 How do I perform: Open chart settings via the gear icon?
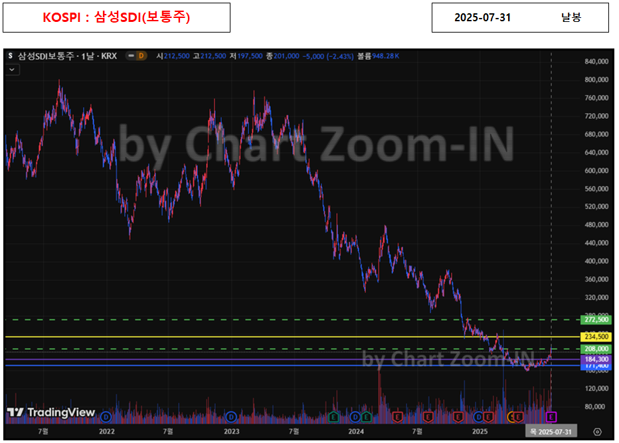pyautogui.click(x=597, y=432)
